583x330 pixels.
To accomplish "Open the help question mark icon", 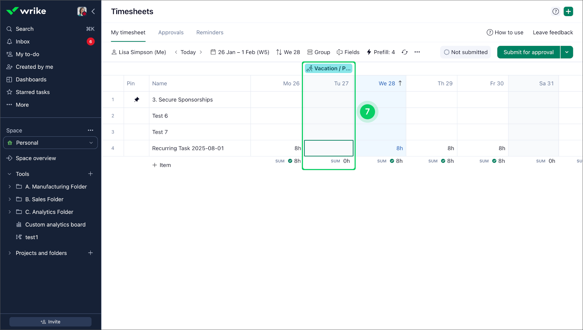I will (x=555, y=11).
